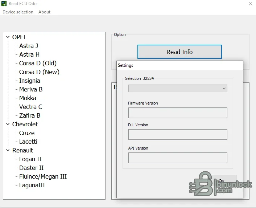Select Meriva B in the tree
Screen dimensions: 256x208
tap(31, 89)
